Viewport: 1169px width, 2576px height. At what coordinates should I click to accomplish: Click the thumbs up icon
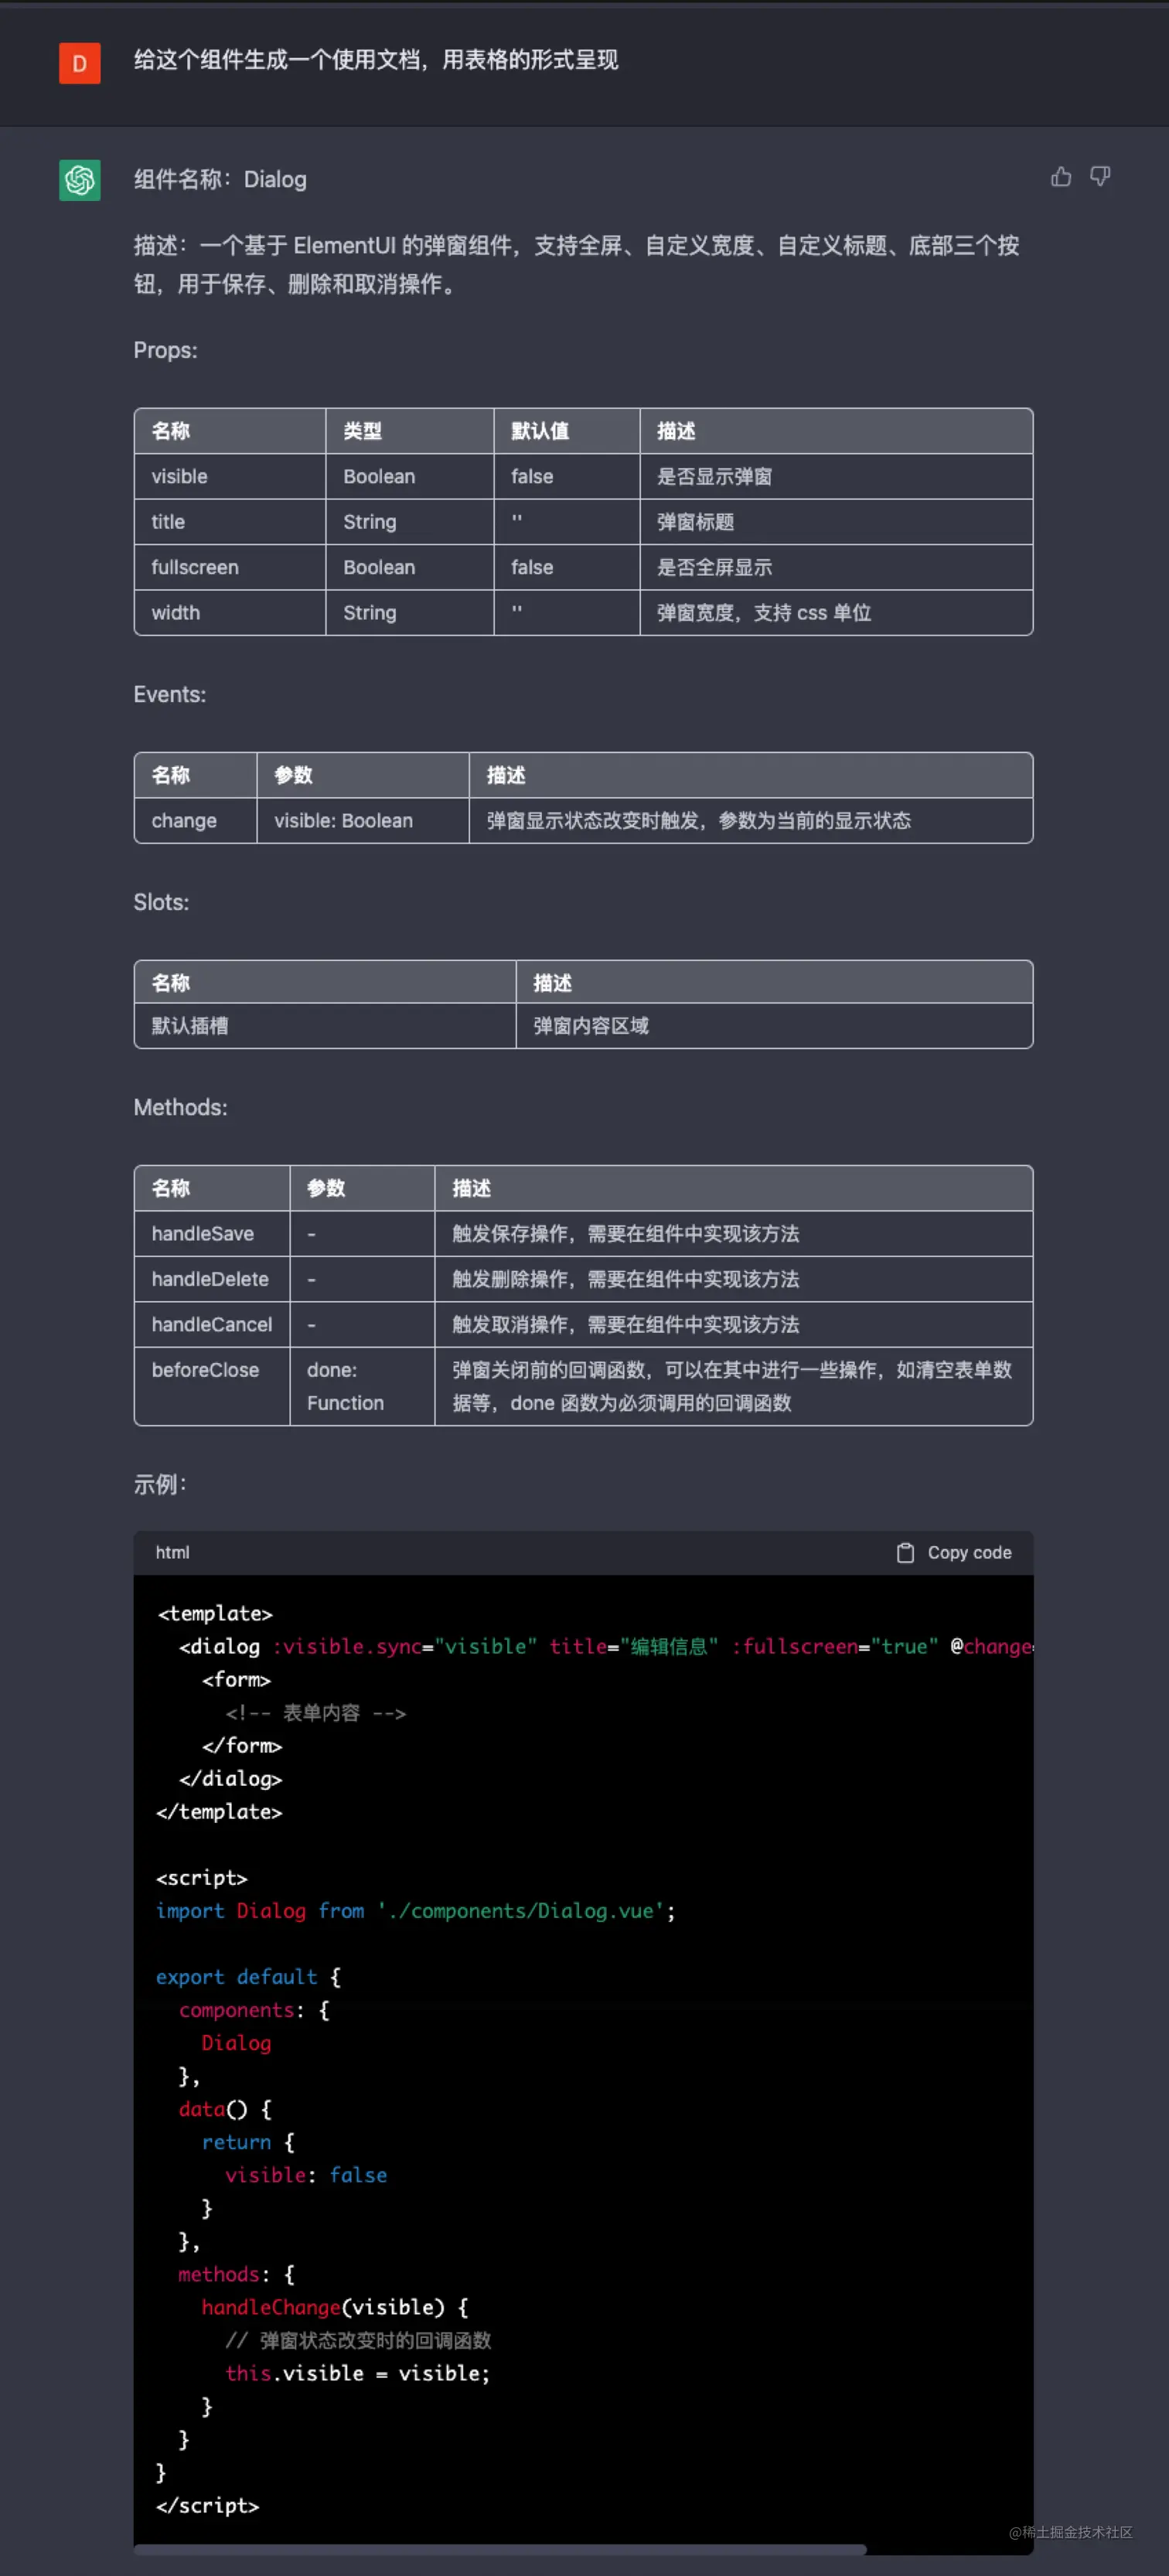coord(1061,177)
